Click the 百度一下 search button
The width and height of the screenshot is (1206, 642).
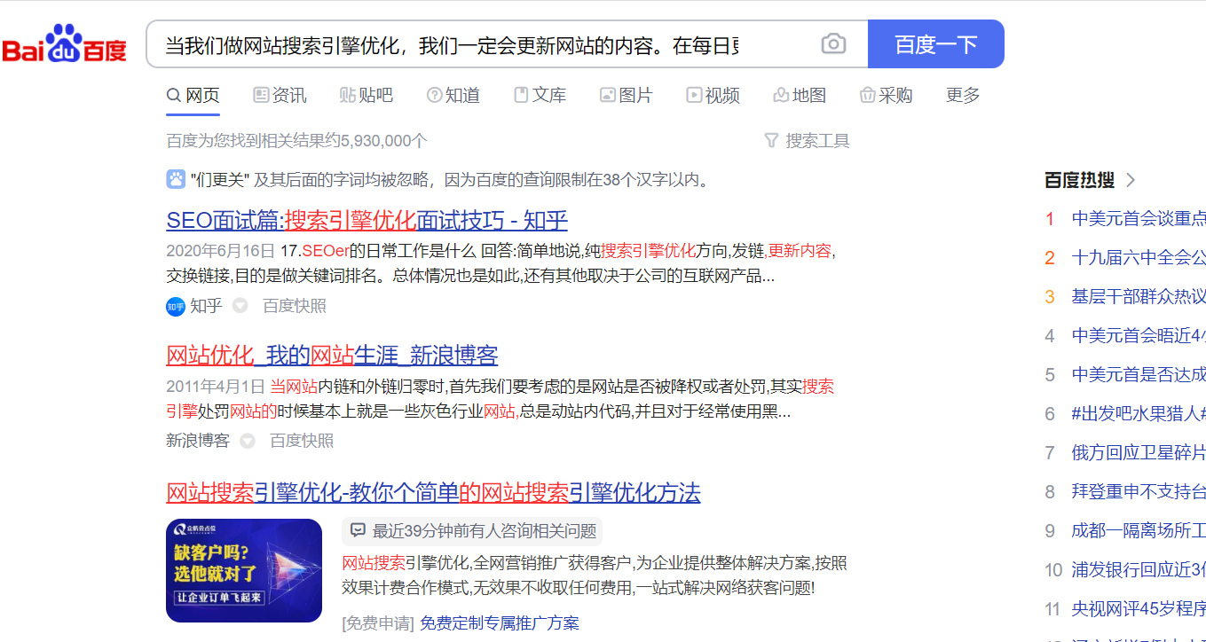[x=935, y=43]
